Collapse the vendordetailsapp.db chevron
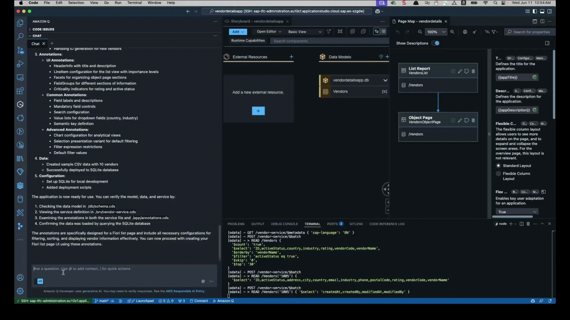 point(386,80)
